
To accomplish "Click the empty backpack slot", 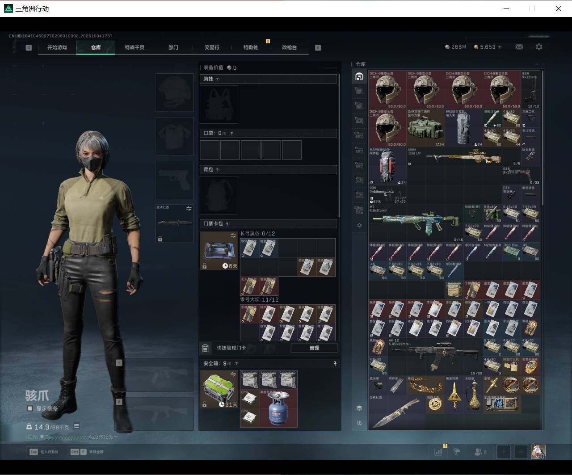I will coord(219,195).
